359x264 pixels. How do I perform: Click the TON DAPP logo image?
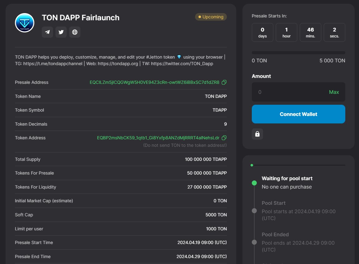(25, 23)
